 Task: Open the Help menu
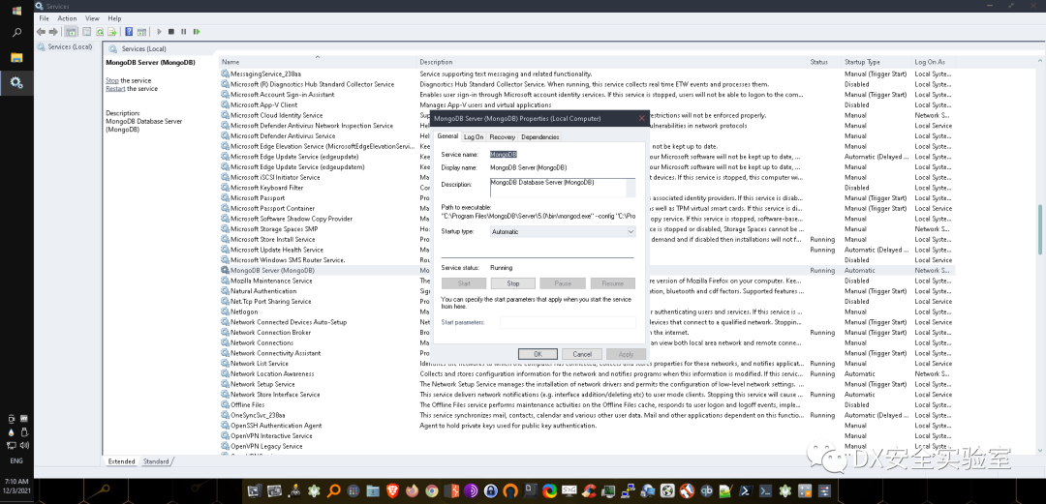pos(114,18)
